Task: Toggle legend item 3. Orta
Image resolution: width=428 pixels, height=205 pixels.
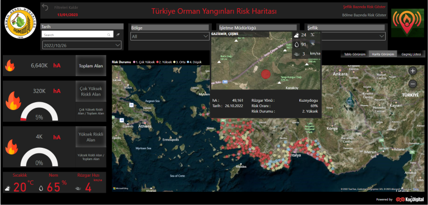Action: point(179,62)
